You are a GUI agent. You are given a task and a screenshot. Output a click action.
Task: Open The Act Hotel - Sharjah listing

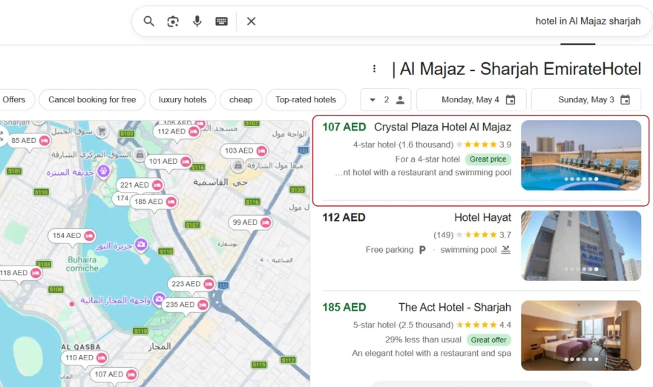point(454,307)
